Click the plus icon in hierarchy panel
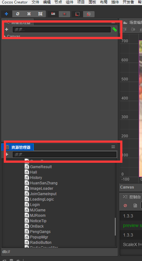 click(6, 30)
